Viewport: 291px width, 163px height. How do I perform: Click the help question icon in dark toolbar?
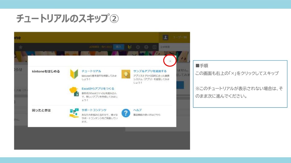pos(146,47)
